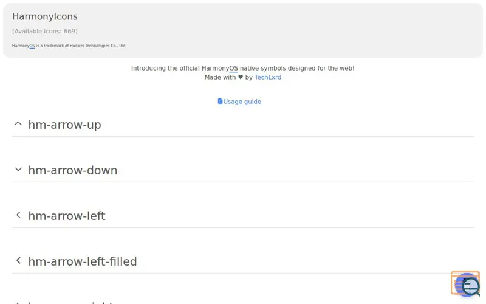The width and height of the screenshot is (486, 304).
Task: Select the 'hm-arrow-left' label text
Action: 67,216
